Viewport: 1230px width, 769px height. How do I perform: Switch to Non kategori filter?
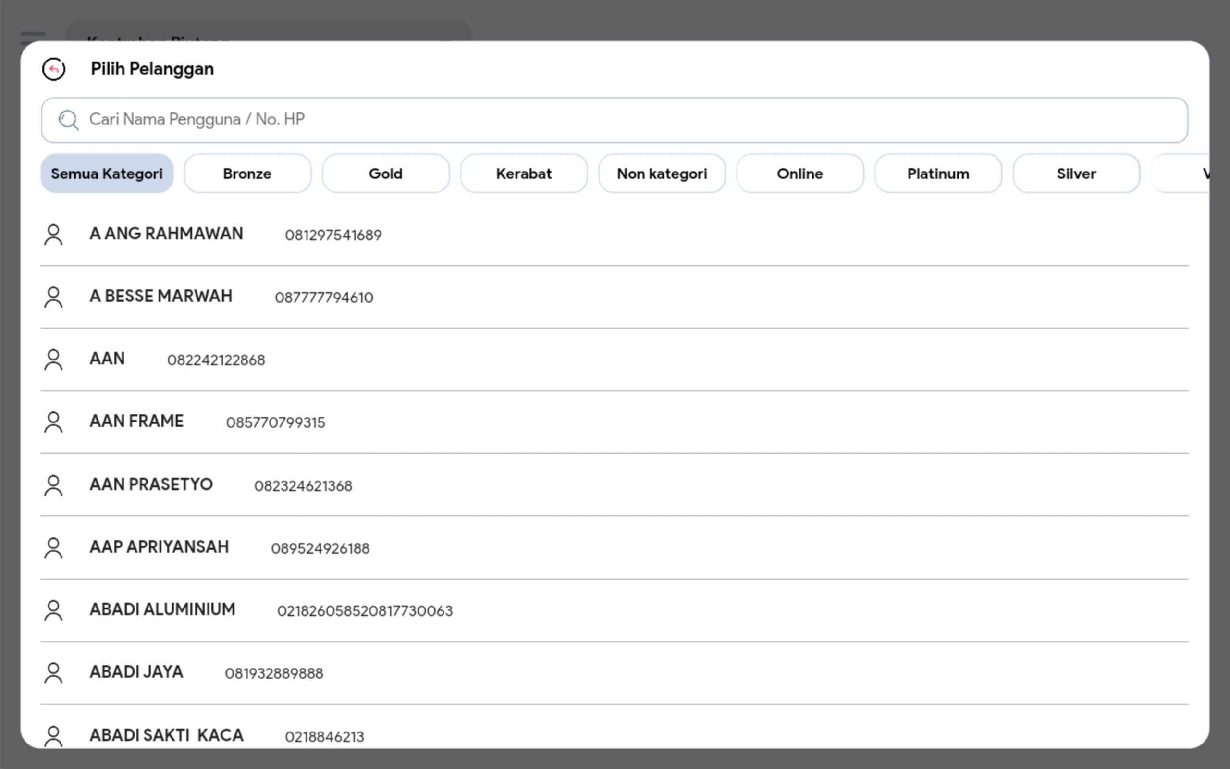pyautogui.click(x=662, y=174)
